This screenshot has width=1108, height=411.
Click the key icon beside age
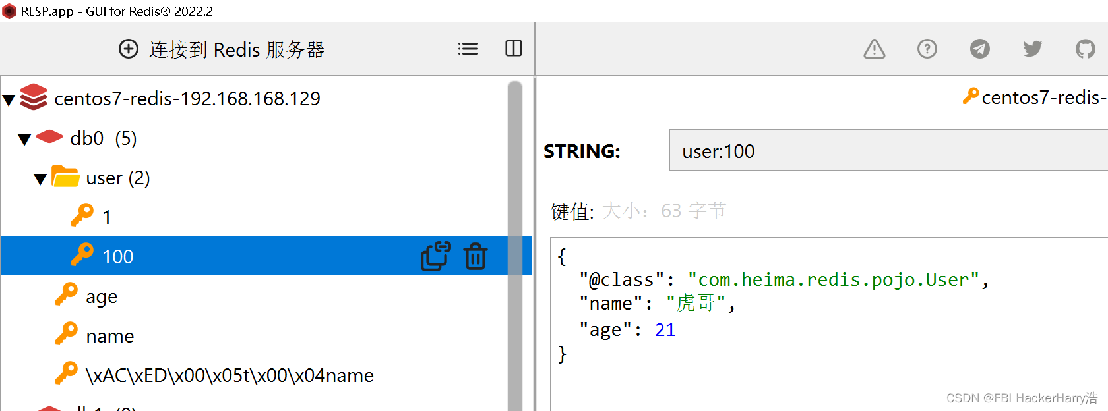pyautogui.click(x=66, y=294)
